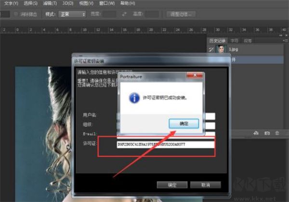Click the 许可证 license key input field

coord(165,144)
